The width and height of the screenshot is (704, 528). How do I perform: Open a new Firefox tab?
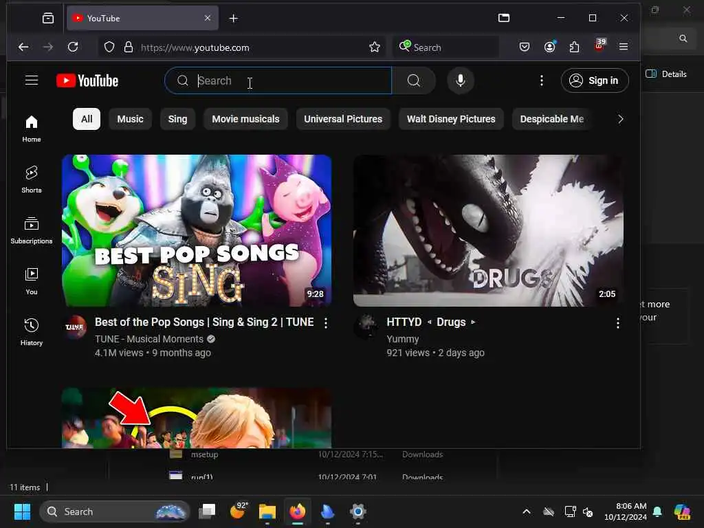pos(234,18)
